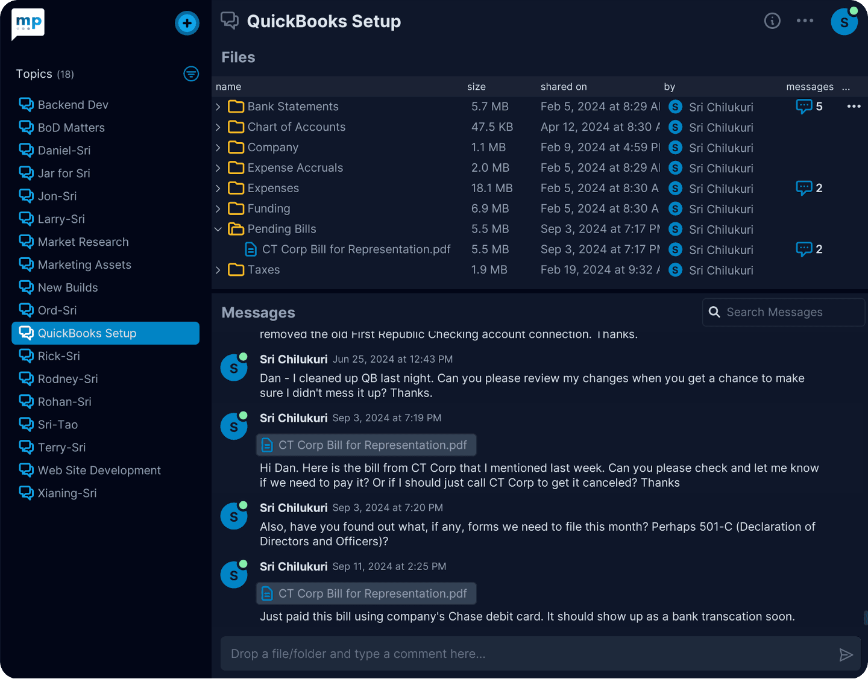Expand the Expense Accruals folder

point(218,168)
